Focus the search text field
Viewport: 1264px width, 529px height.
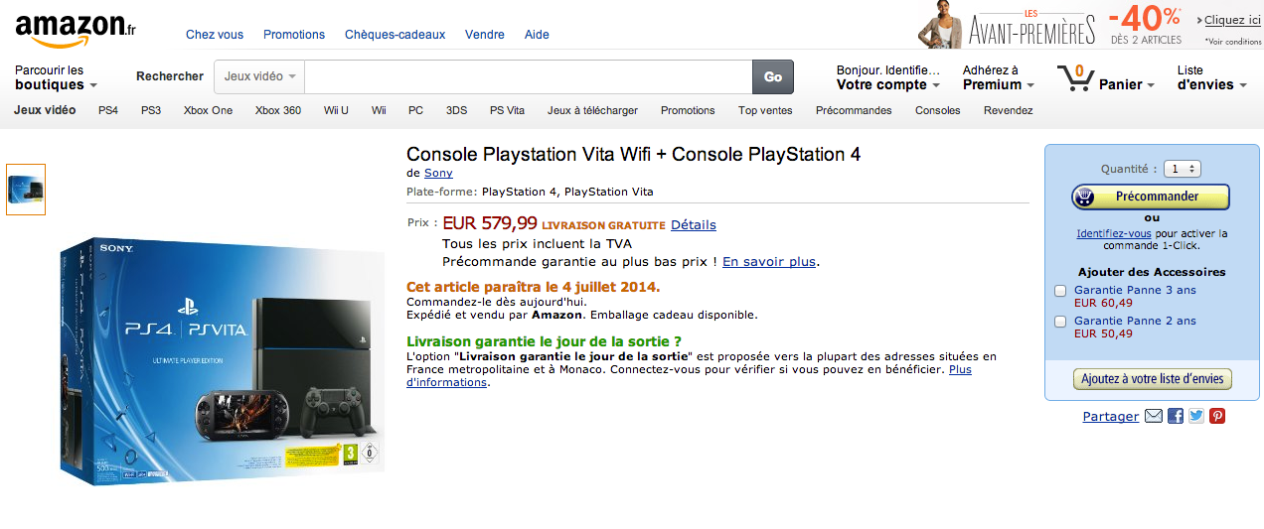pyautogui.click(x=528, y=76)
